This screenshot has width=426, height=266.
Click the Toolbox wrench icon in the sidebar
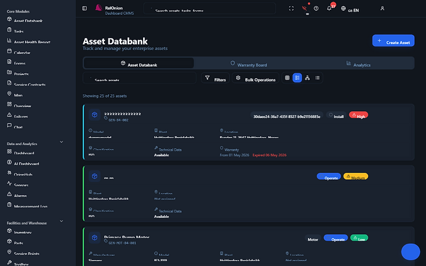tap(9, 263)
